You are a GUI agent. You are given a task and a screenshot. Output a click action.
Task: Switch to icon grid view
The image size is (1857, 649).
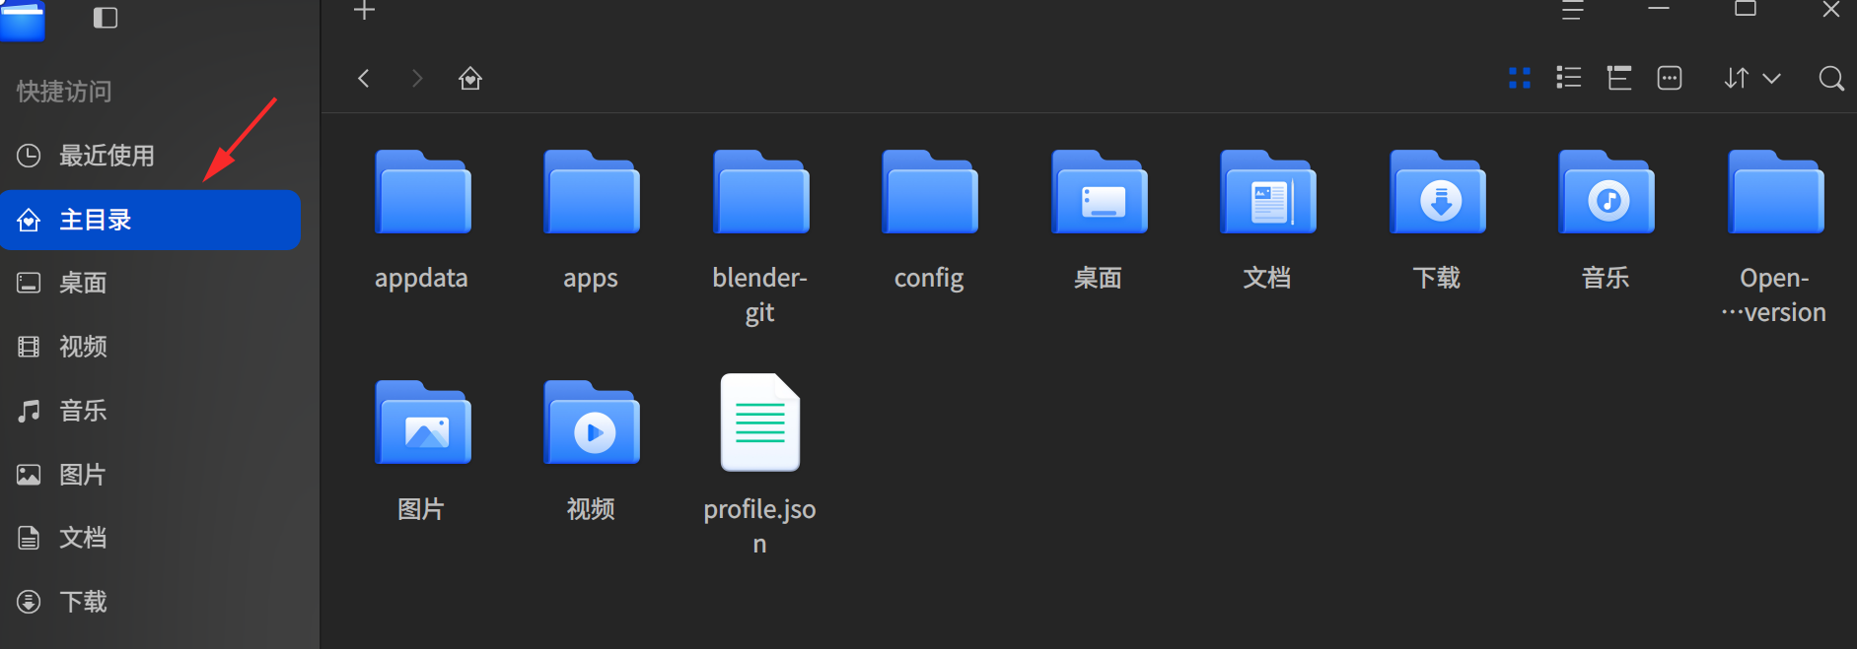click(x=1520, y=78)
